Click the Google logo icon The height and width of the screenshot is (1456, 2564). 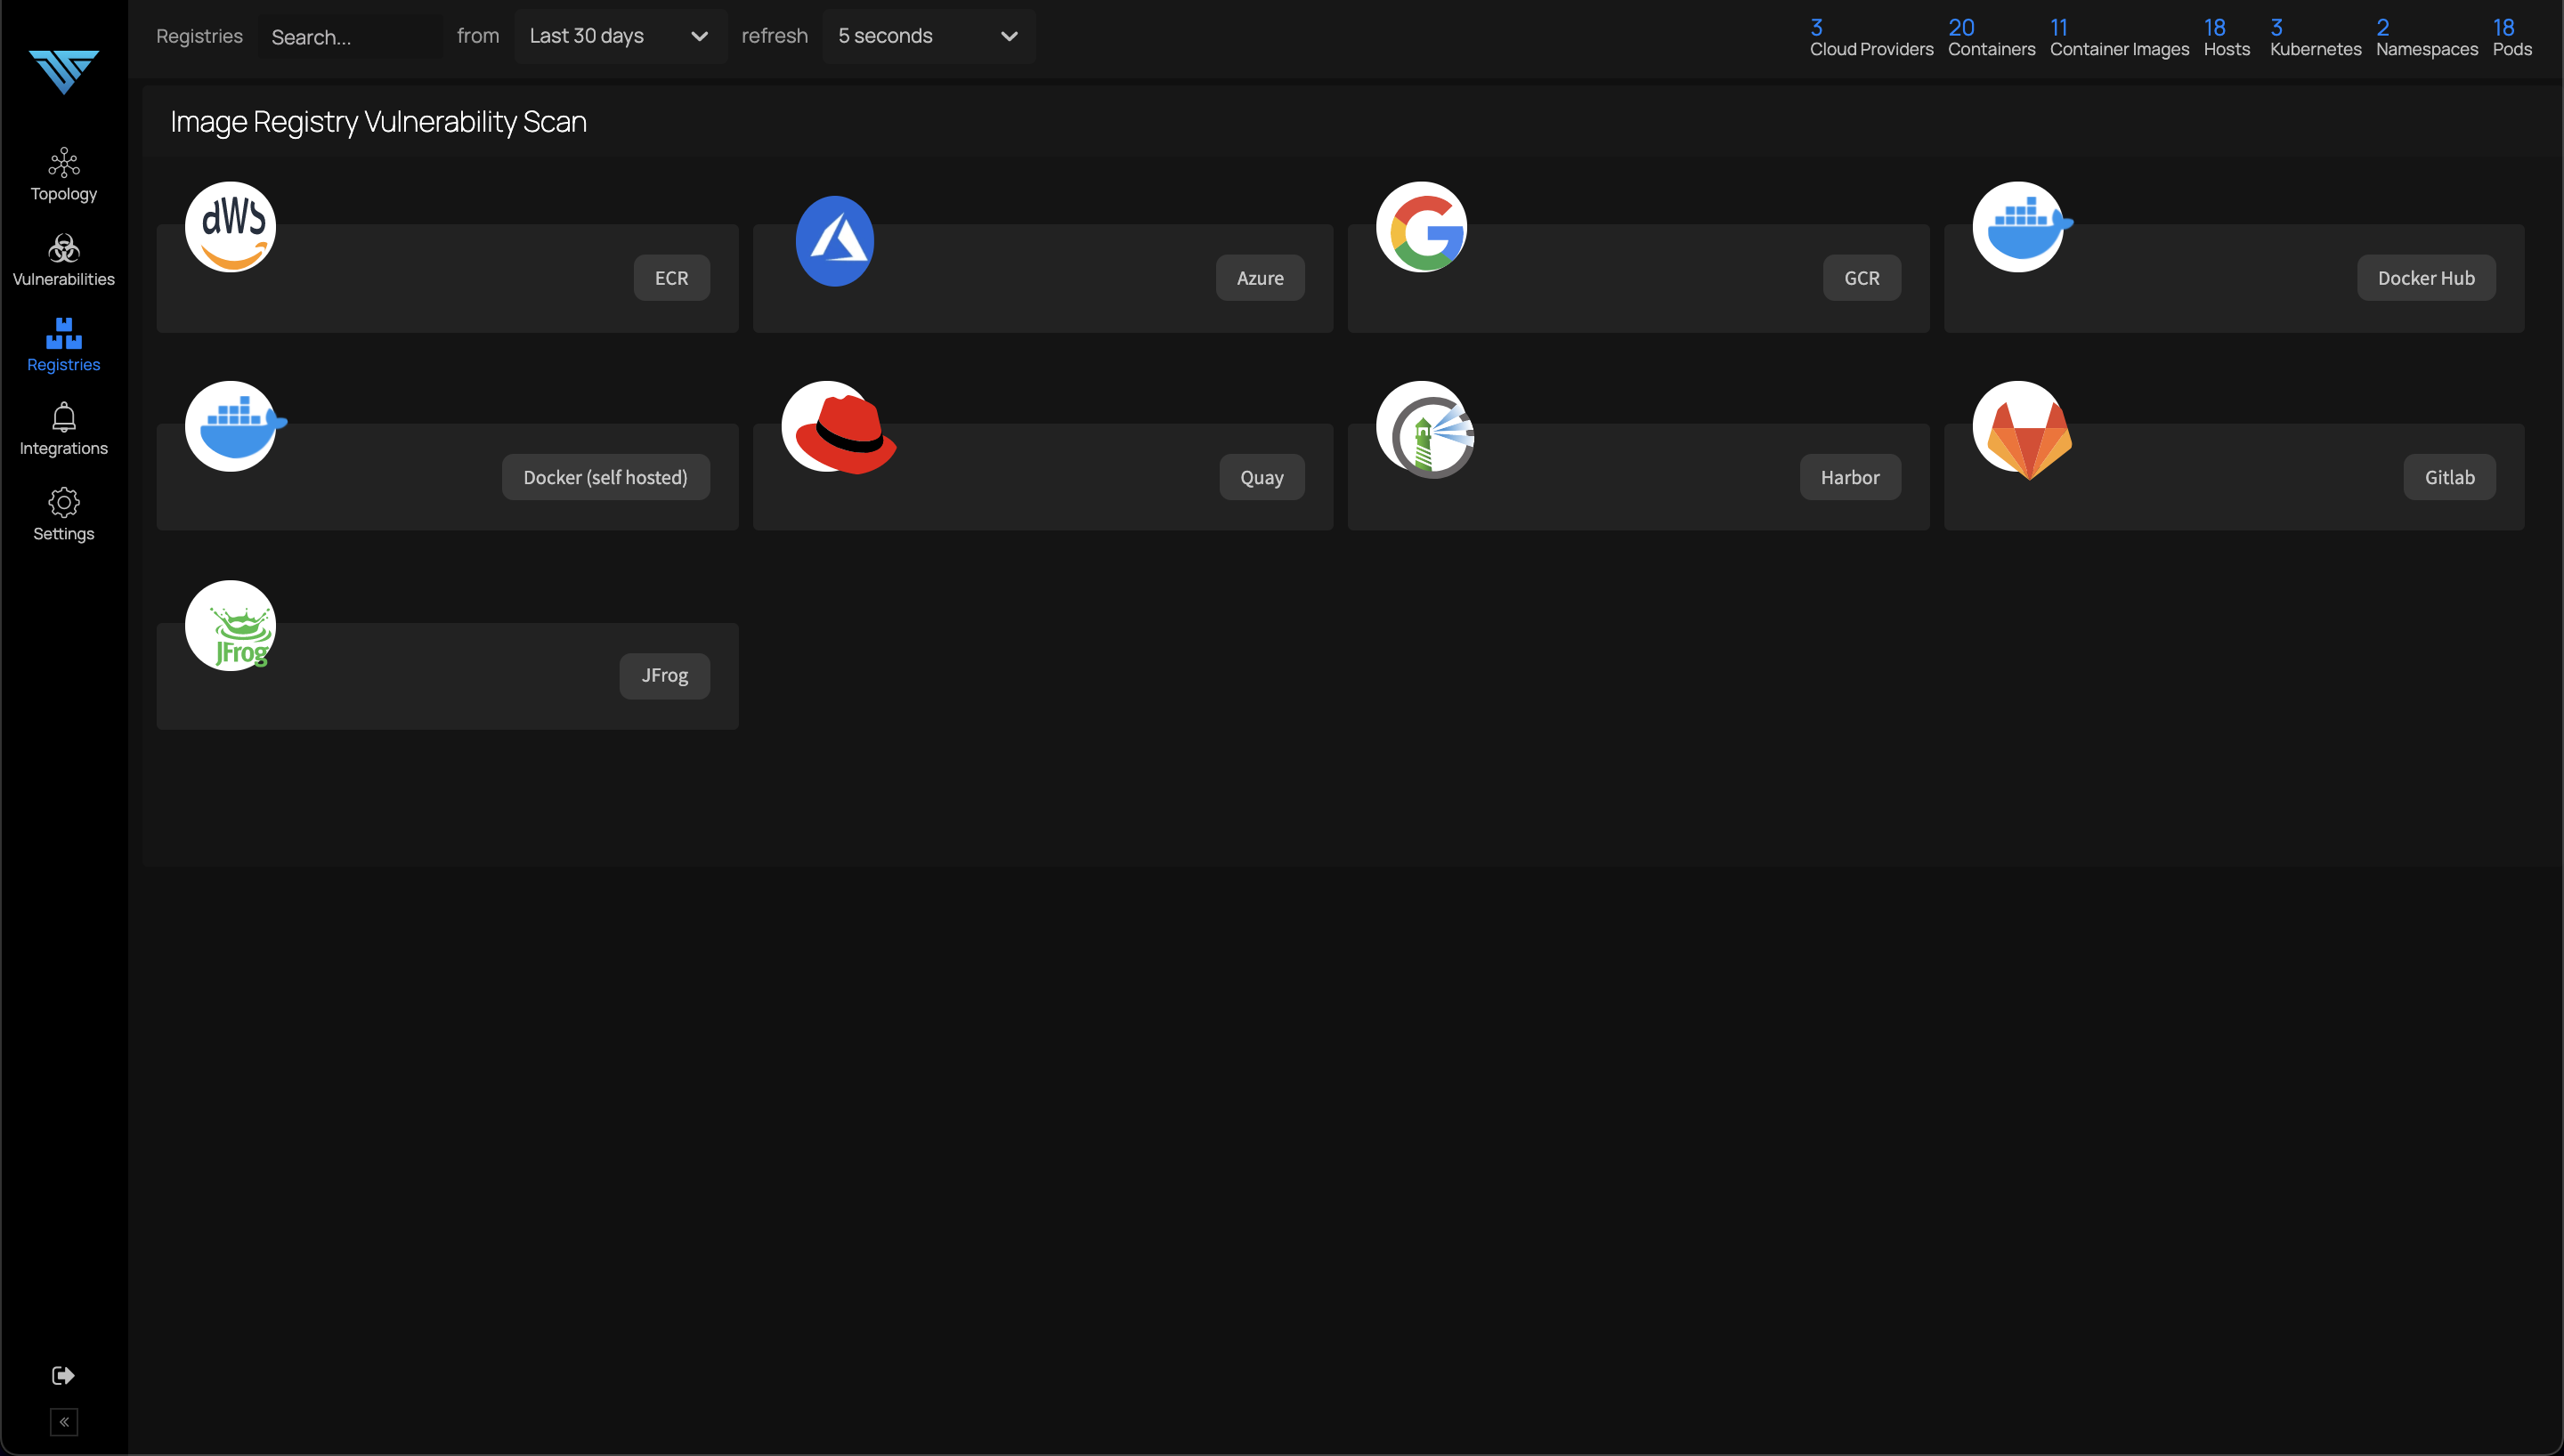[1421, 227]
